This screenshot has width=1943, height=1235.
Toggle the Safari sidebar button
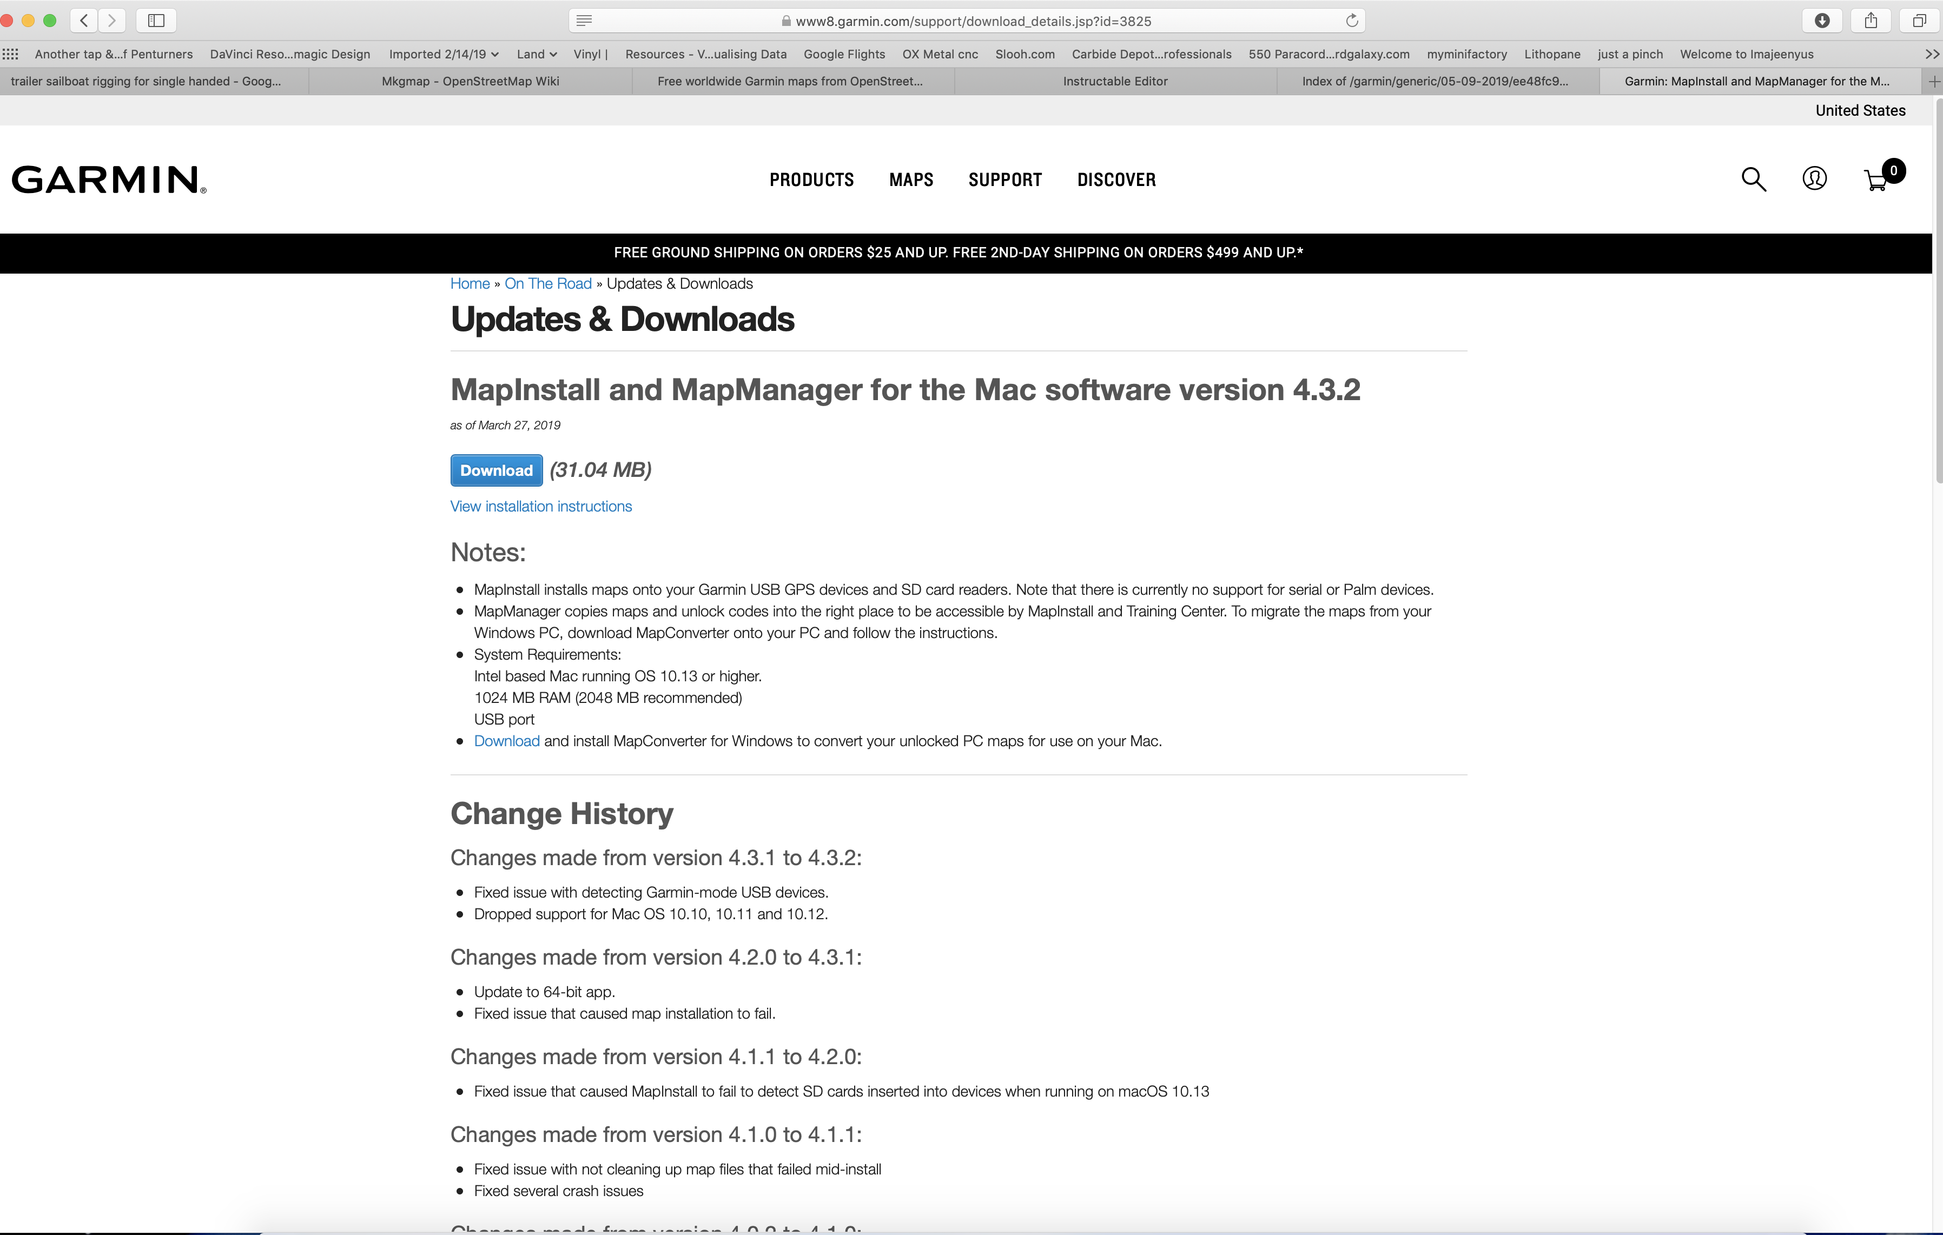(x=156, y=20)
